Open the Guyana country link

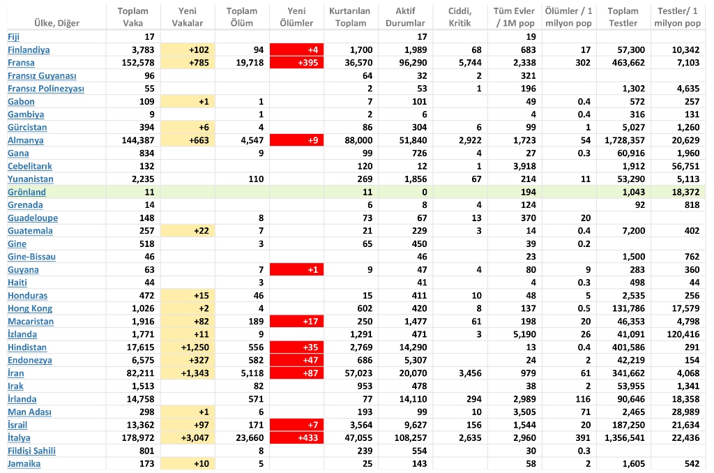point(23,270)
